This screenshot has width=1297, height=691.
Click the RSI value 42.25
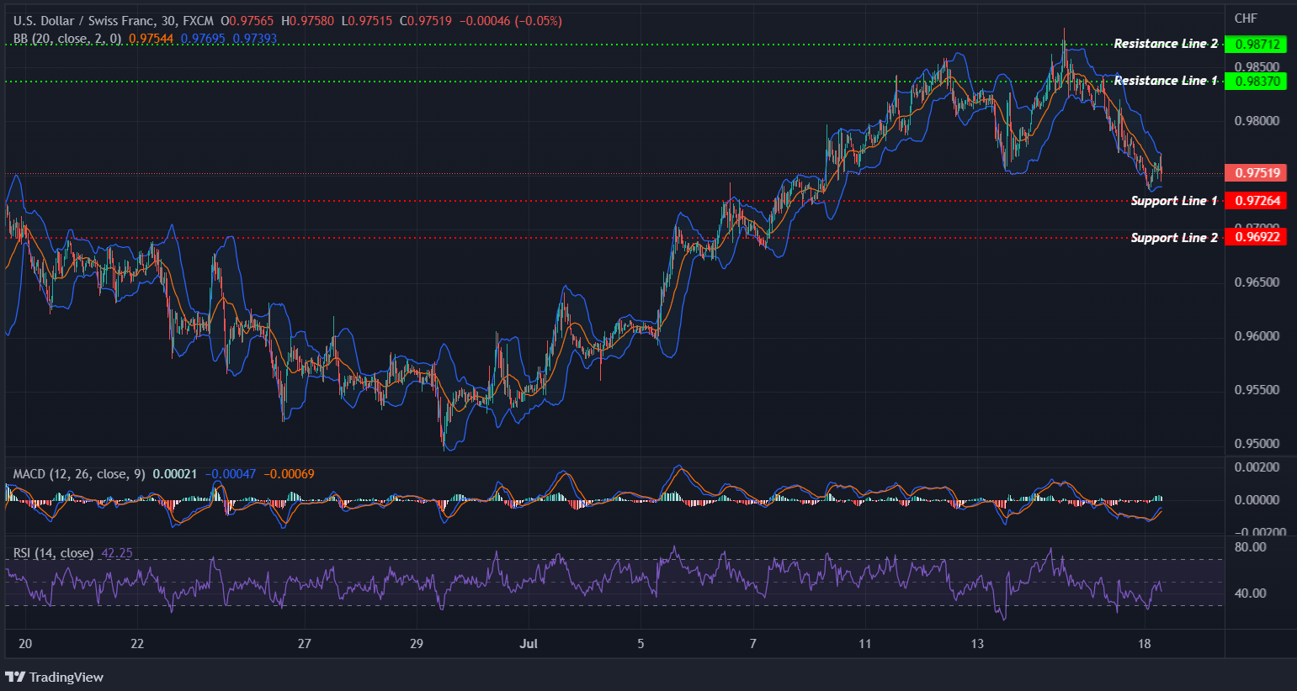tap(115, 552)
